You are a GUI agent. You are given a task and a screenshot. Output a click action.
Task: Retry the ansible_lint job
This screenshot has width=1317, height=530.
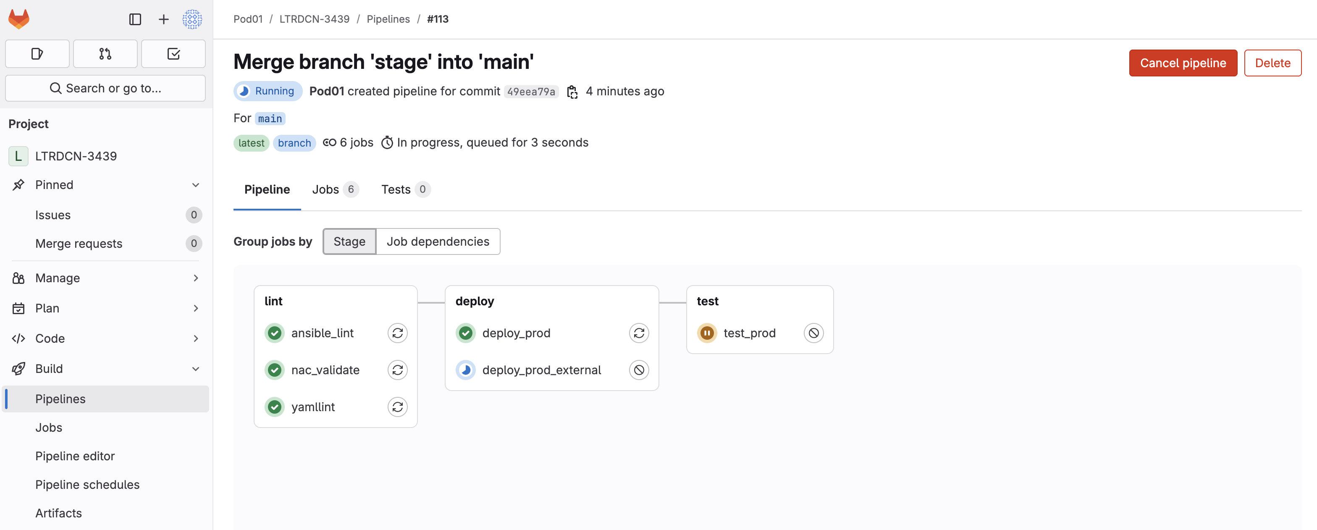click(397, 333)
